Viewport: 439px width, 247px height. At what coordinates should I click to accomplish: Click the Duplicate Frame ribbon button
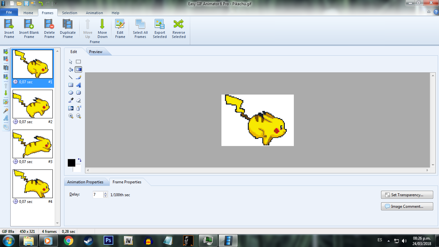coord(68,29)
